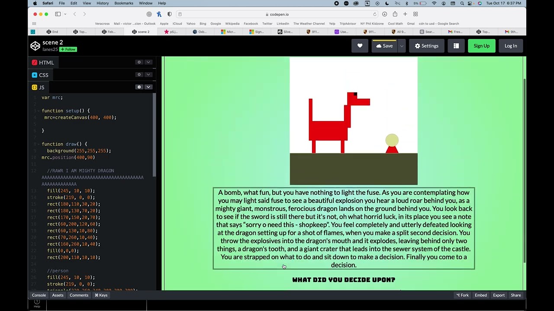This screenshot has width=554, height=311.
Task: Open Safari Bookmarks menu
Action: [124, 3]
